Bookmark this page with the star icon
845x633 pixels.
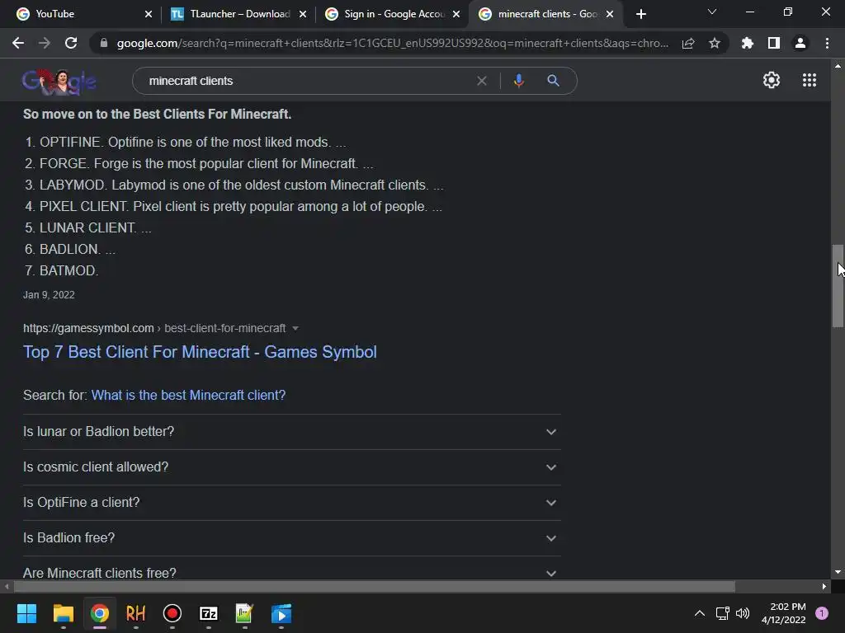click(715, 43)
